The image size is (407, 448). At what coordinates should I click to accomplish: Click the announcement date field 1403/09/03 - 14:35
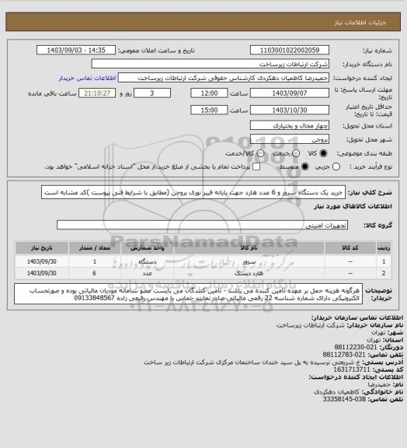pyautogui.click(x=76, y=50)
